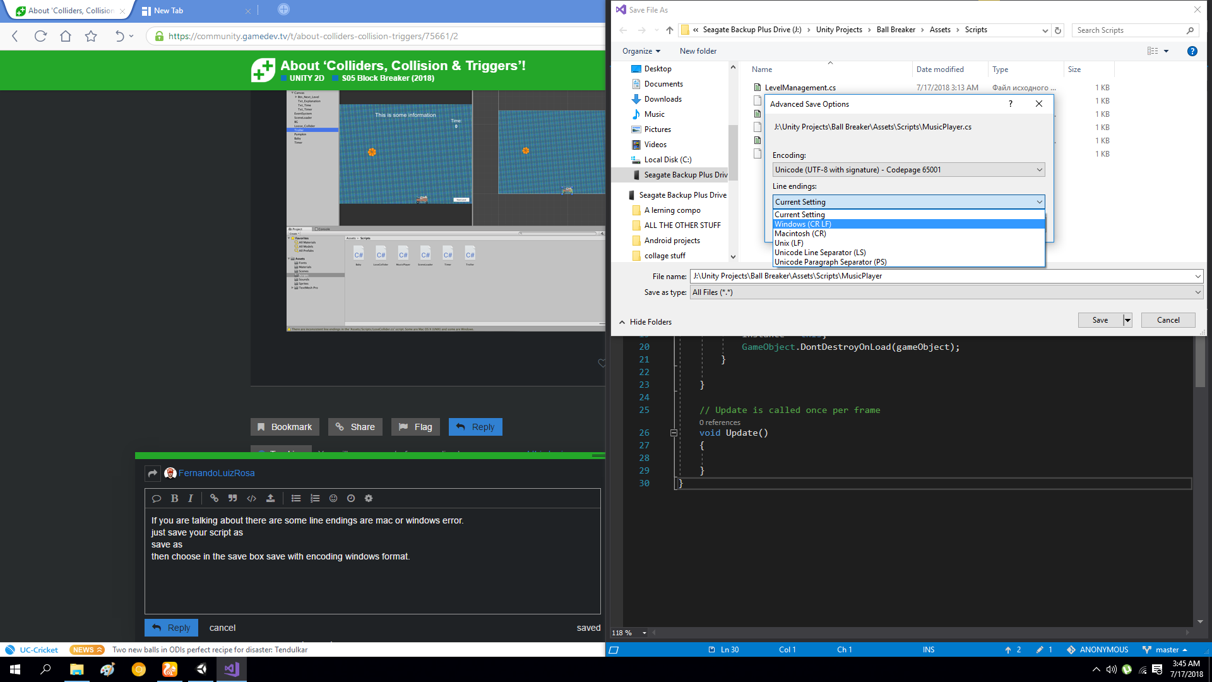Open taskbar search magnifier
The image size is (1212, 682).
pyautogui.click(x=45, y=669)
